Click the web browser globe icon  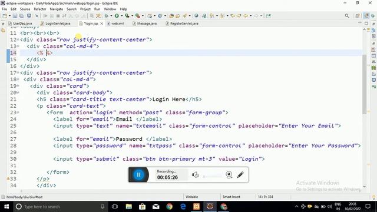point(196,16)
